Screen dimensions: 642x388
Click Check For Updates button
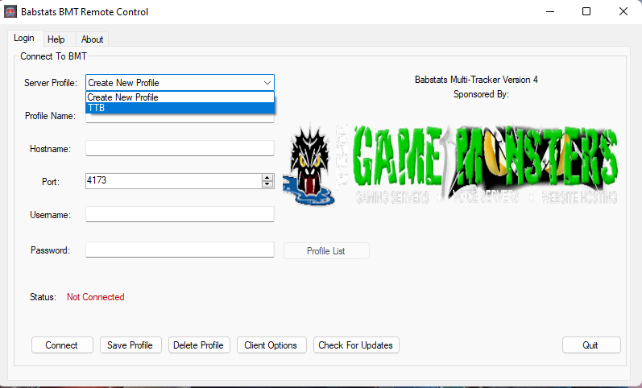tap(356, 345)
